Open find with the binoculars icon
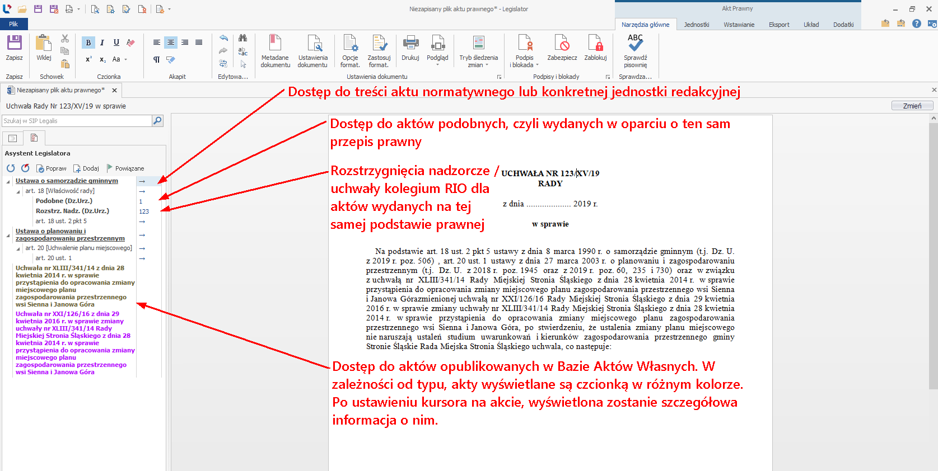The width and height of the screenshot is (938, 471). 242,38
